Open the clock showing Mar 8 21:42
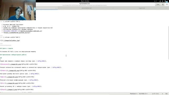 85,1
